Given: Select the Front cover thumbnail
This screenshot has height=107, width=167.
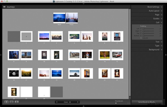Looking at the screenshot, I should [x=72, y=18].
